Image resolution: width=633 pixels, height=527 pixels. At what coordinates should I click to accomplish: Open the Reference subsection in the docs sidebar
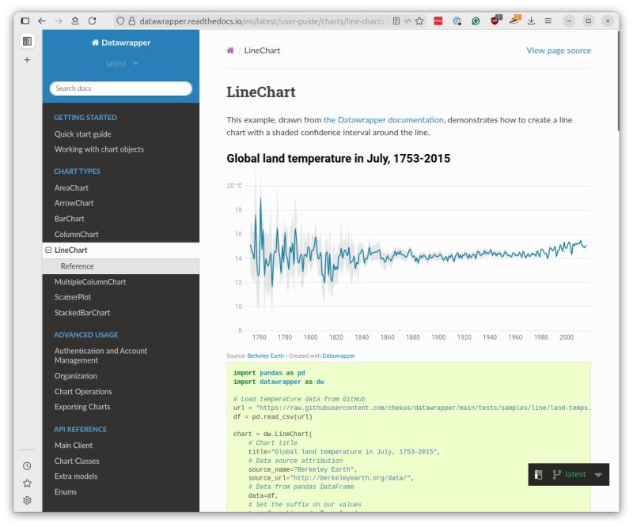[x=77, y=266]
